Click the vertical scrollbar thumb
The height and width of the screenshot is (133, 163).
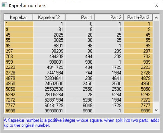(x=156, y=61)
